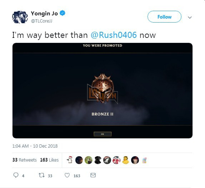Click the retweet arrows icon
The width and height of the screenshot is (205, 188).
(x=41, y=175)
